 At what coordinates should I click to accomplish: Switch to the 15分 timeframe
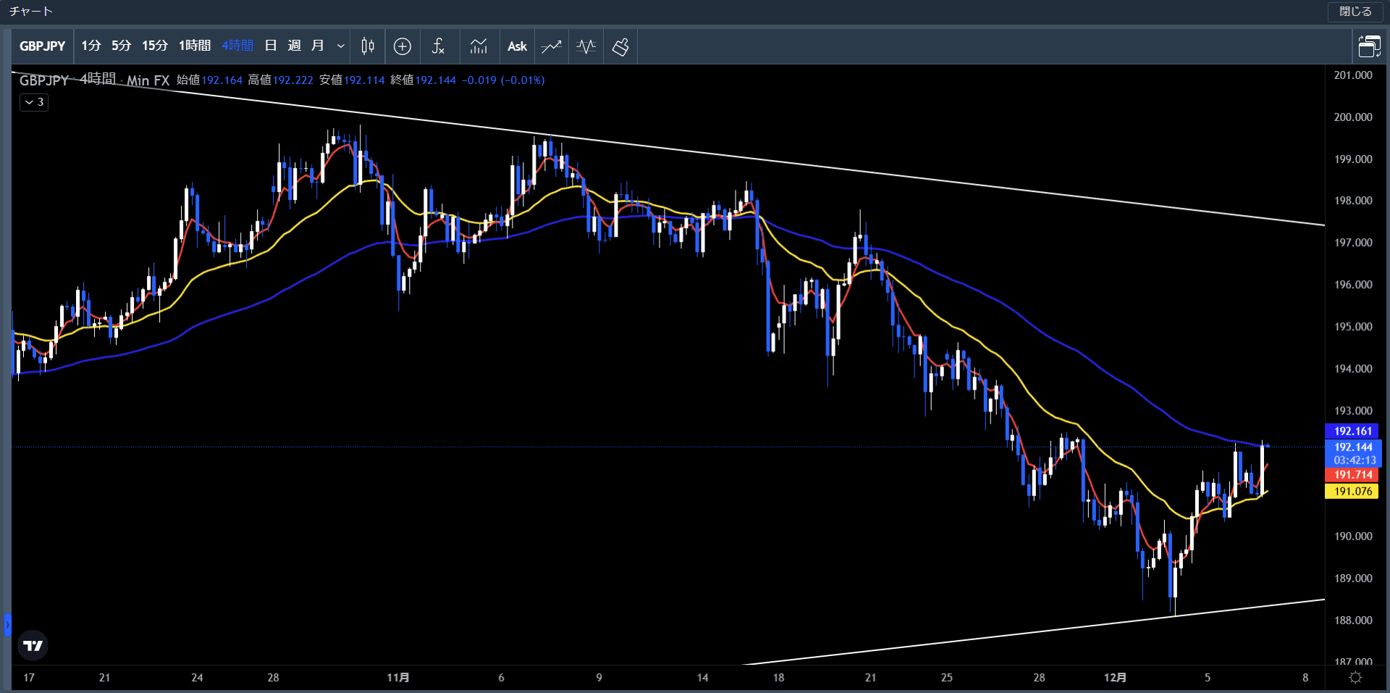(154, 46)
